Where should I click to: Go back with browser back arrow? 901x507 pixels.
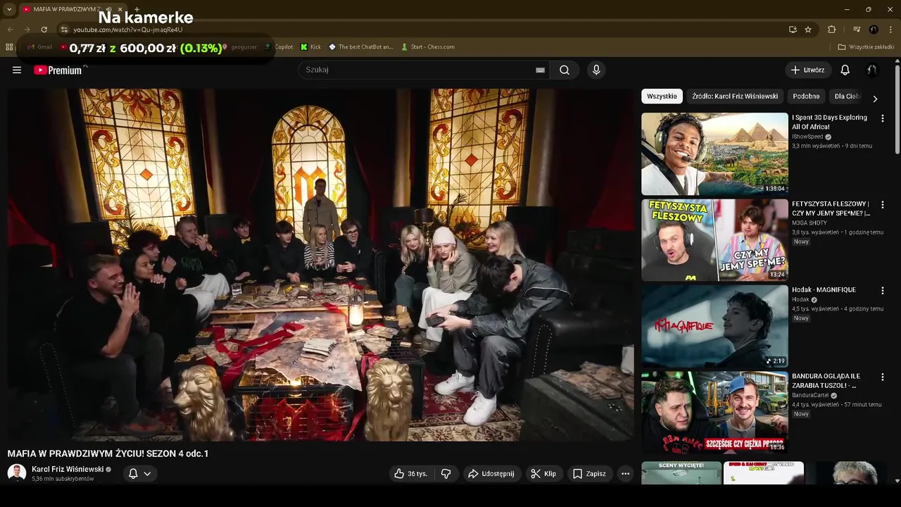pos(10,30)
